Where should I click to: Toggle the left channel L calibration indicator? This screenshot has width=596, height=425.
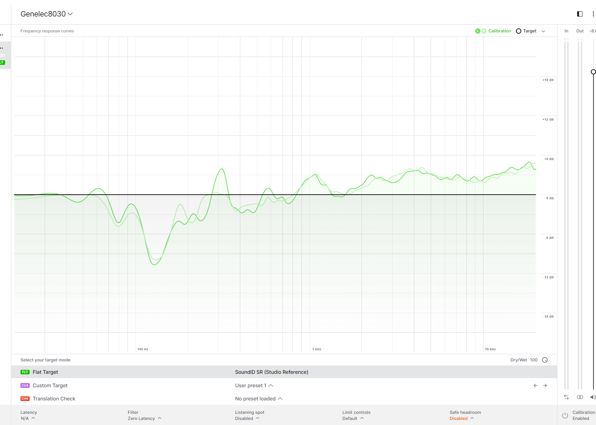coord(477,31)
